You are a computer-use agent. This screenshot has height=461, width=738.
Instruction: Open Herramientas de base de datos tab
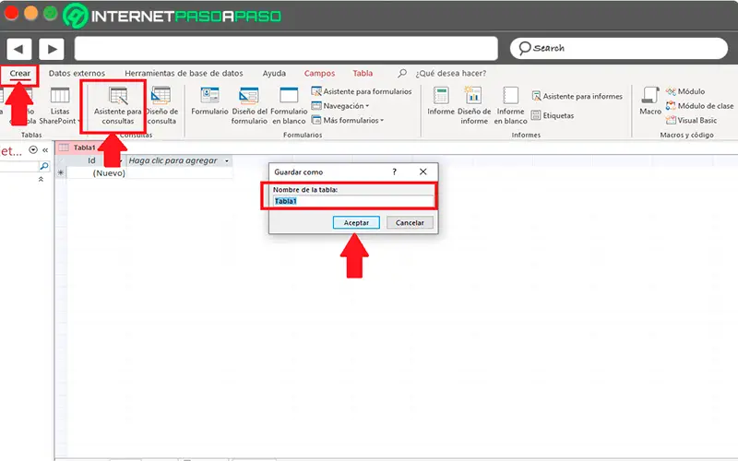[x=184, y=74]
